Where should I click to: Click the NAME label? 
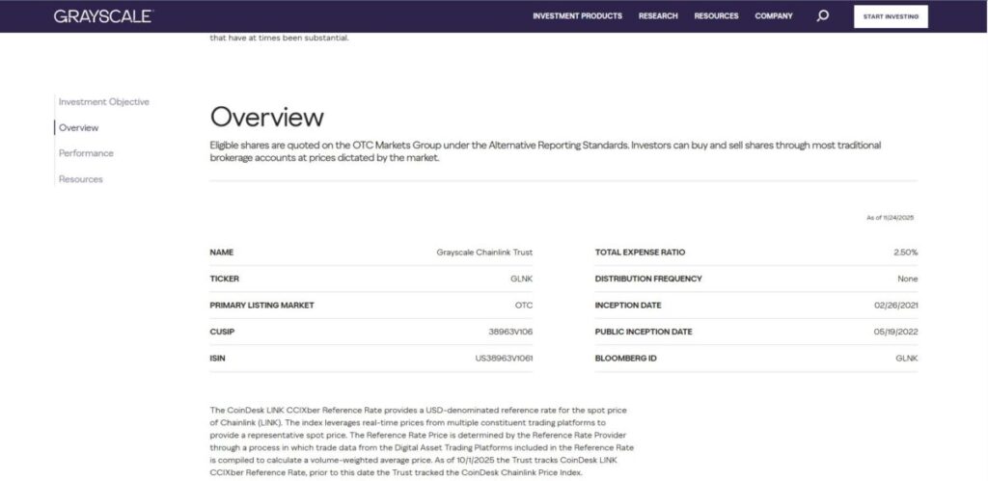tap(222, 253)
